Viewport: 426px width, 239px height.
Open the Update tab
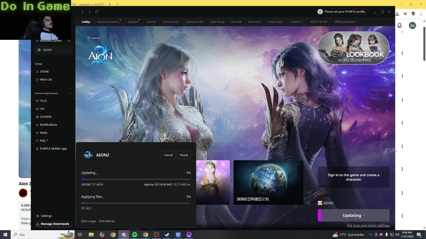[x=133, y=22]
